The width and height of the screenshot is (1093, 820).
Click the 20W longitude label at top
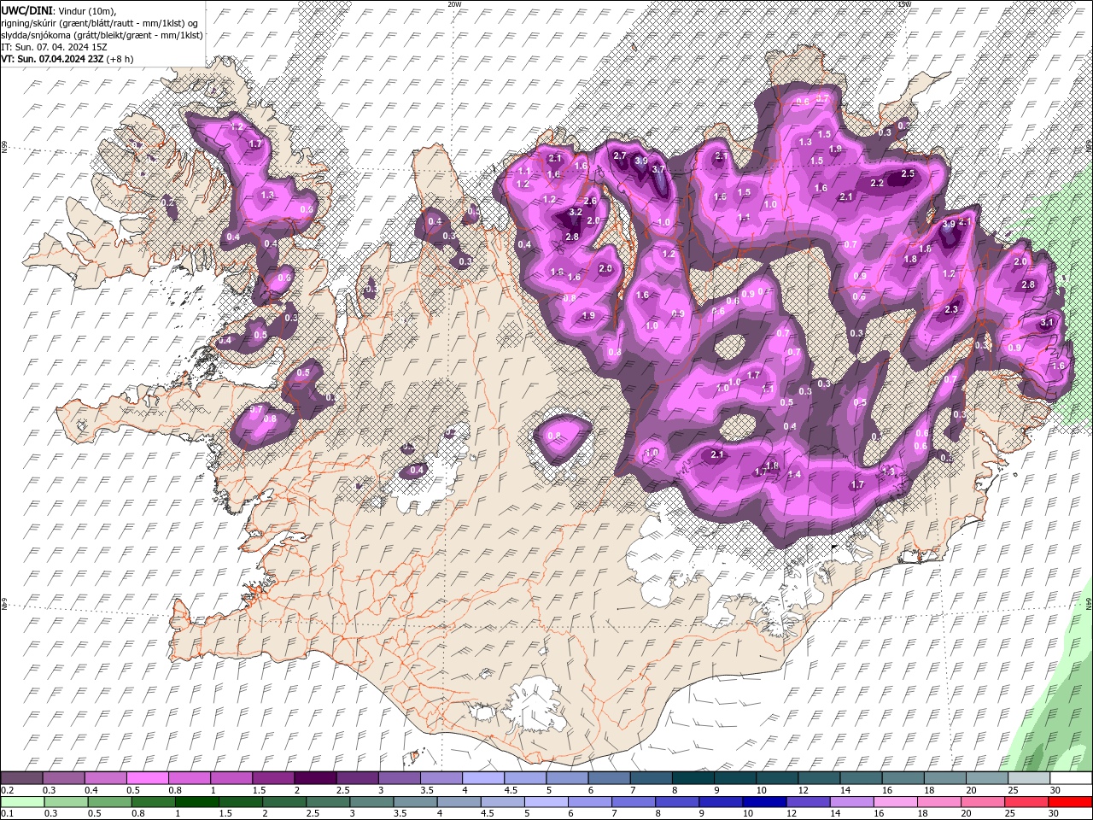(x=453, y=4)
